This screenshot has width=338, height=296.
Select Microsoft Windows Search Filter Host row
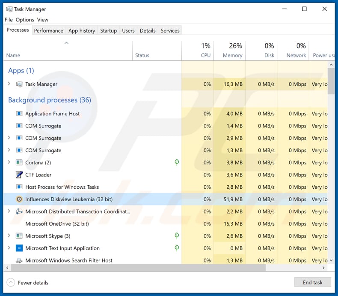(x=166, y=260)
